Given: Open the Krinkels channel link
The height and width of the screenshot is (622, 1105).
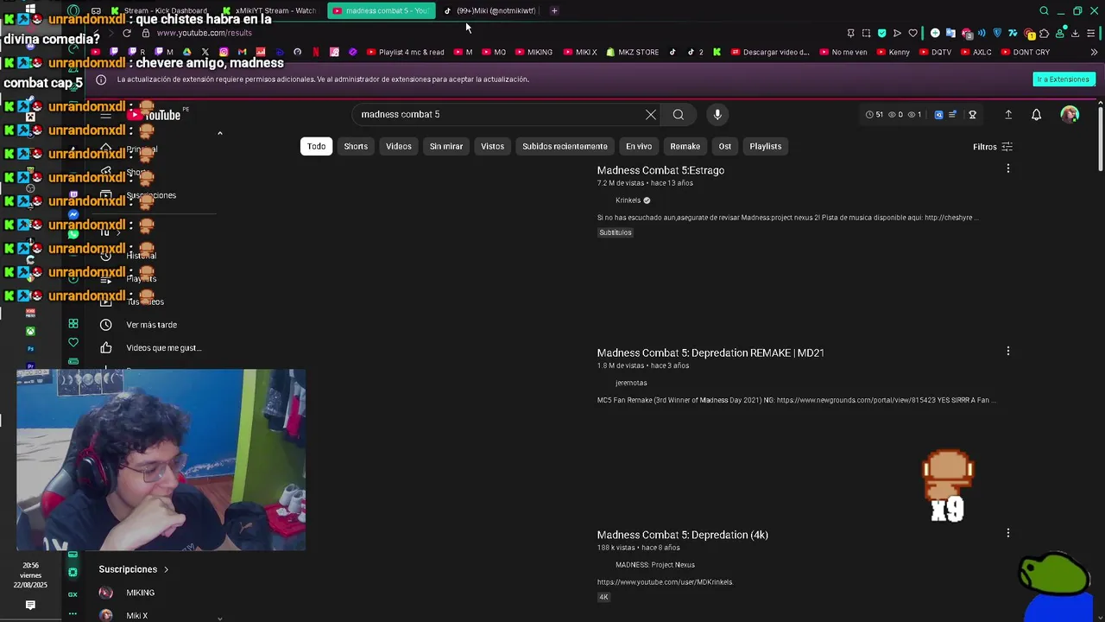Looking at the screenshot, I should coord(628,200).
